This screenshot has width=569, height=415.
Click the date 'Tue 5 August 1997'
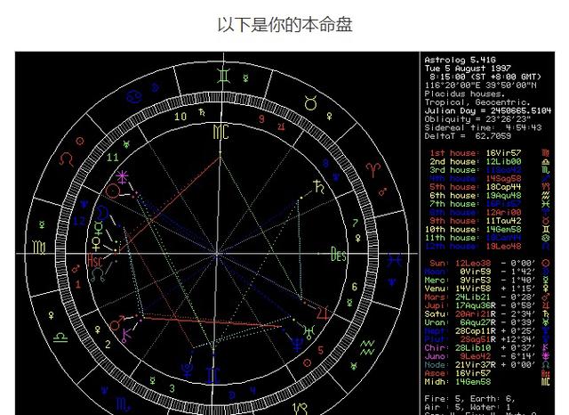coord(468,69)
